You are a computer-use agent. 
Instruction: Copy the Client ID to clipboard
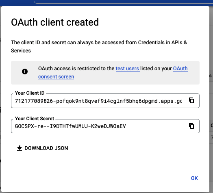tap(191, 101)
